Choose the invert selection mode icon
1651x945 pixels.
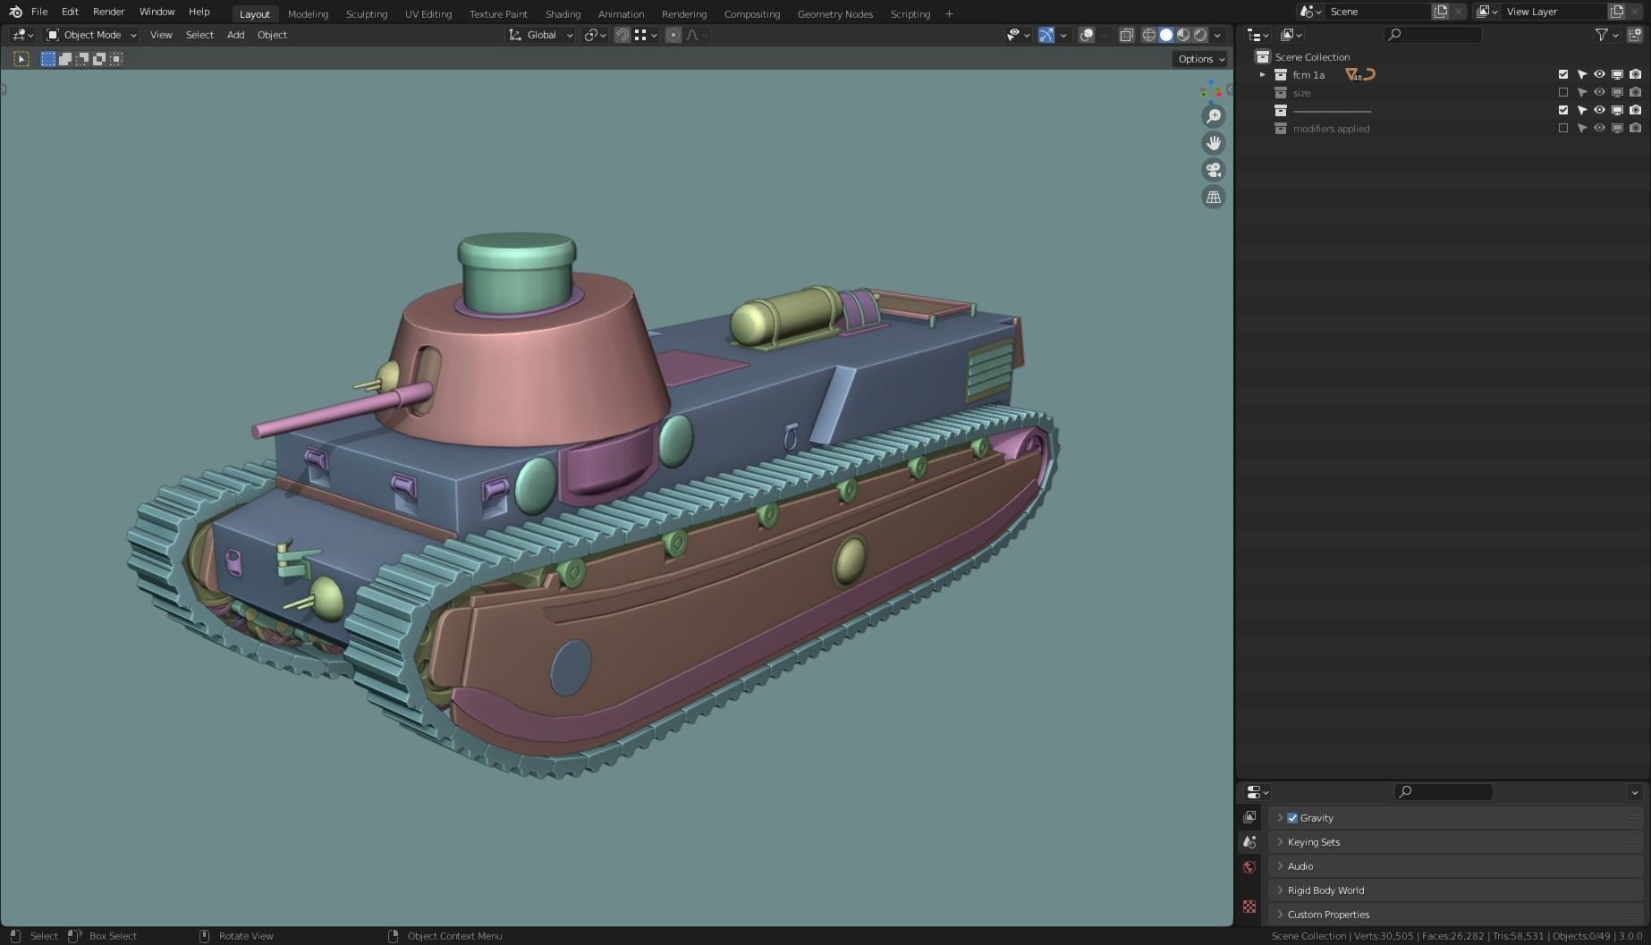click(x=99, y=59)
